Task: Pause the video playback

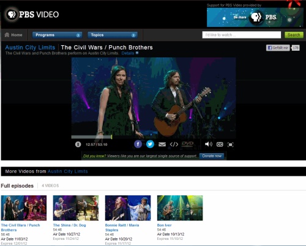Action: 78,145
